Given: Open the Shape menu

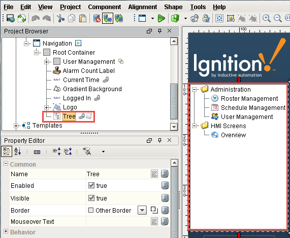Looking at the screenshot, I should pyautogui.click(x=173, y=7).
